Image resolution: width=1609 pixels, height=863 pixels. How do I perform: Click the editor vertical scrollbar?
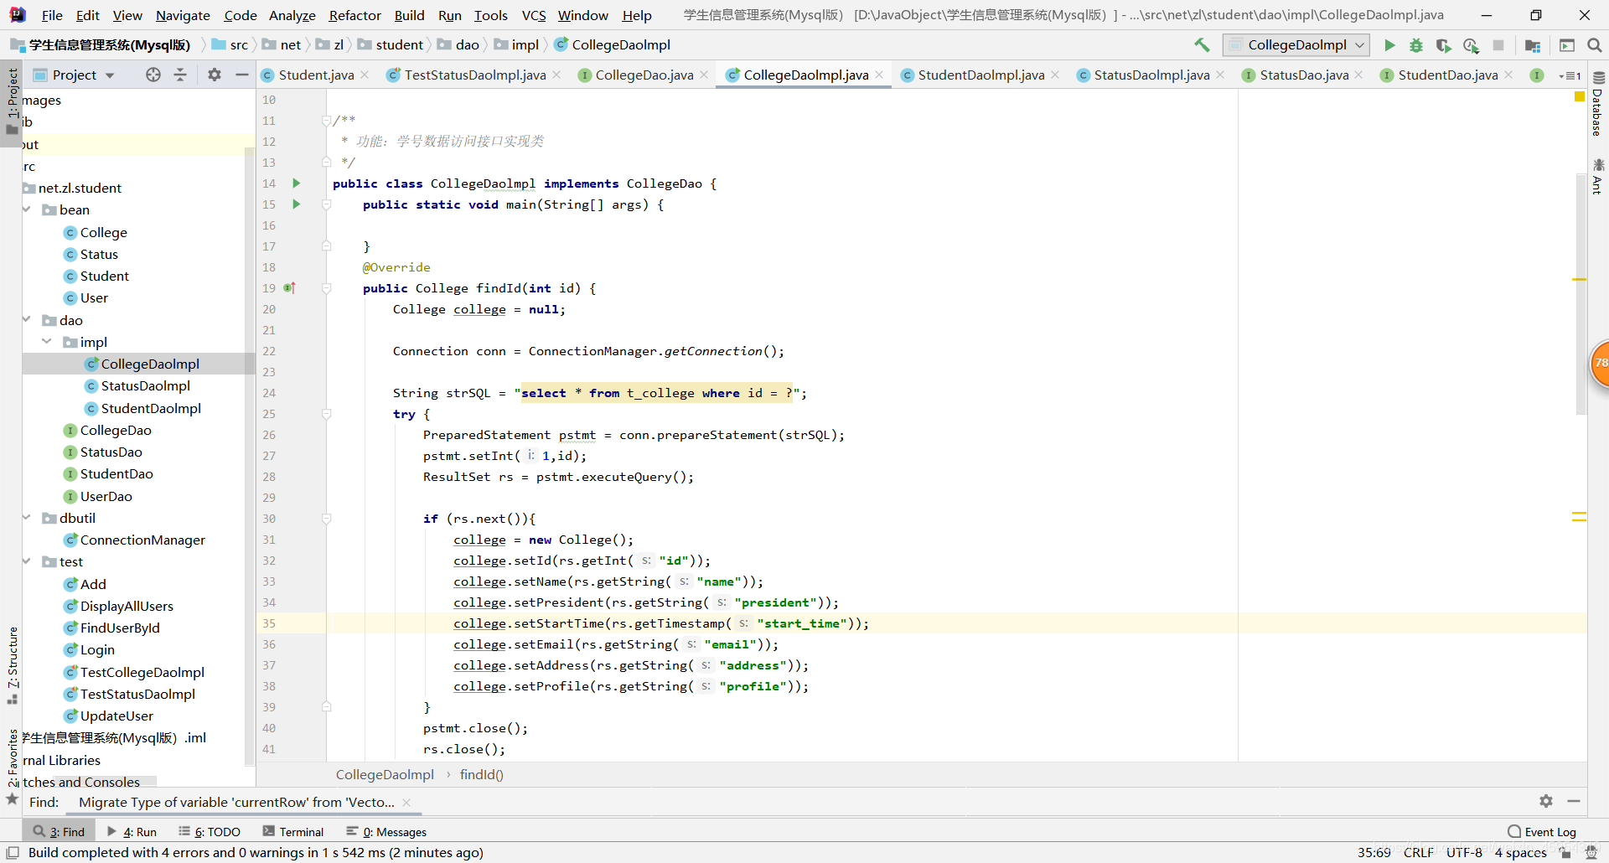pyautogui.click(x=1581, y=293)
